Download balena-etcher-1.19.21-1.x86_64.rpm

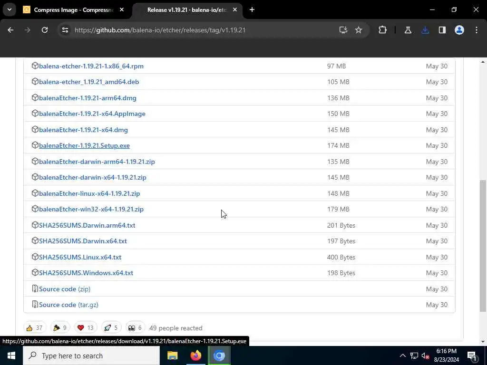tap(91, 66)
